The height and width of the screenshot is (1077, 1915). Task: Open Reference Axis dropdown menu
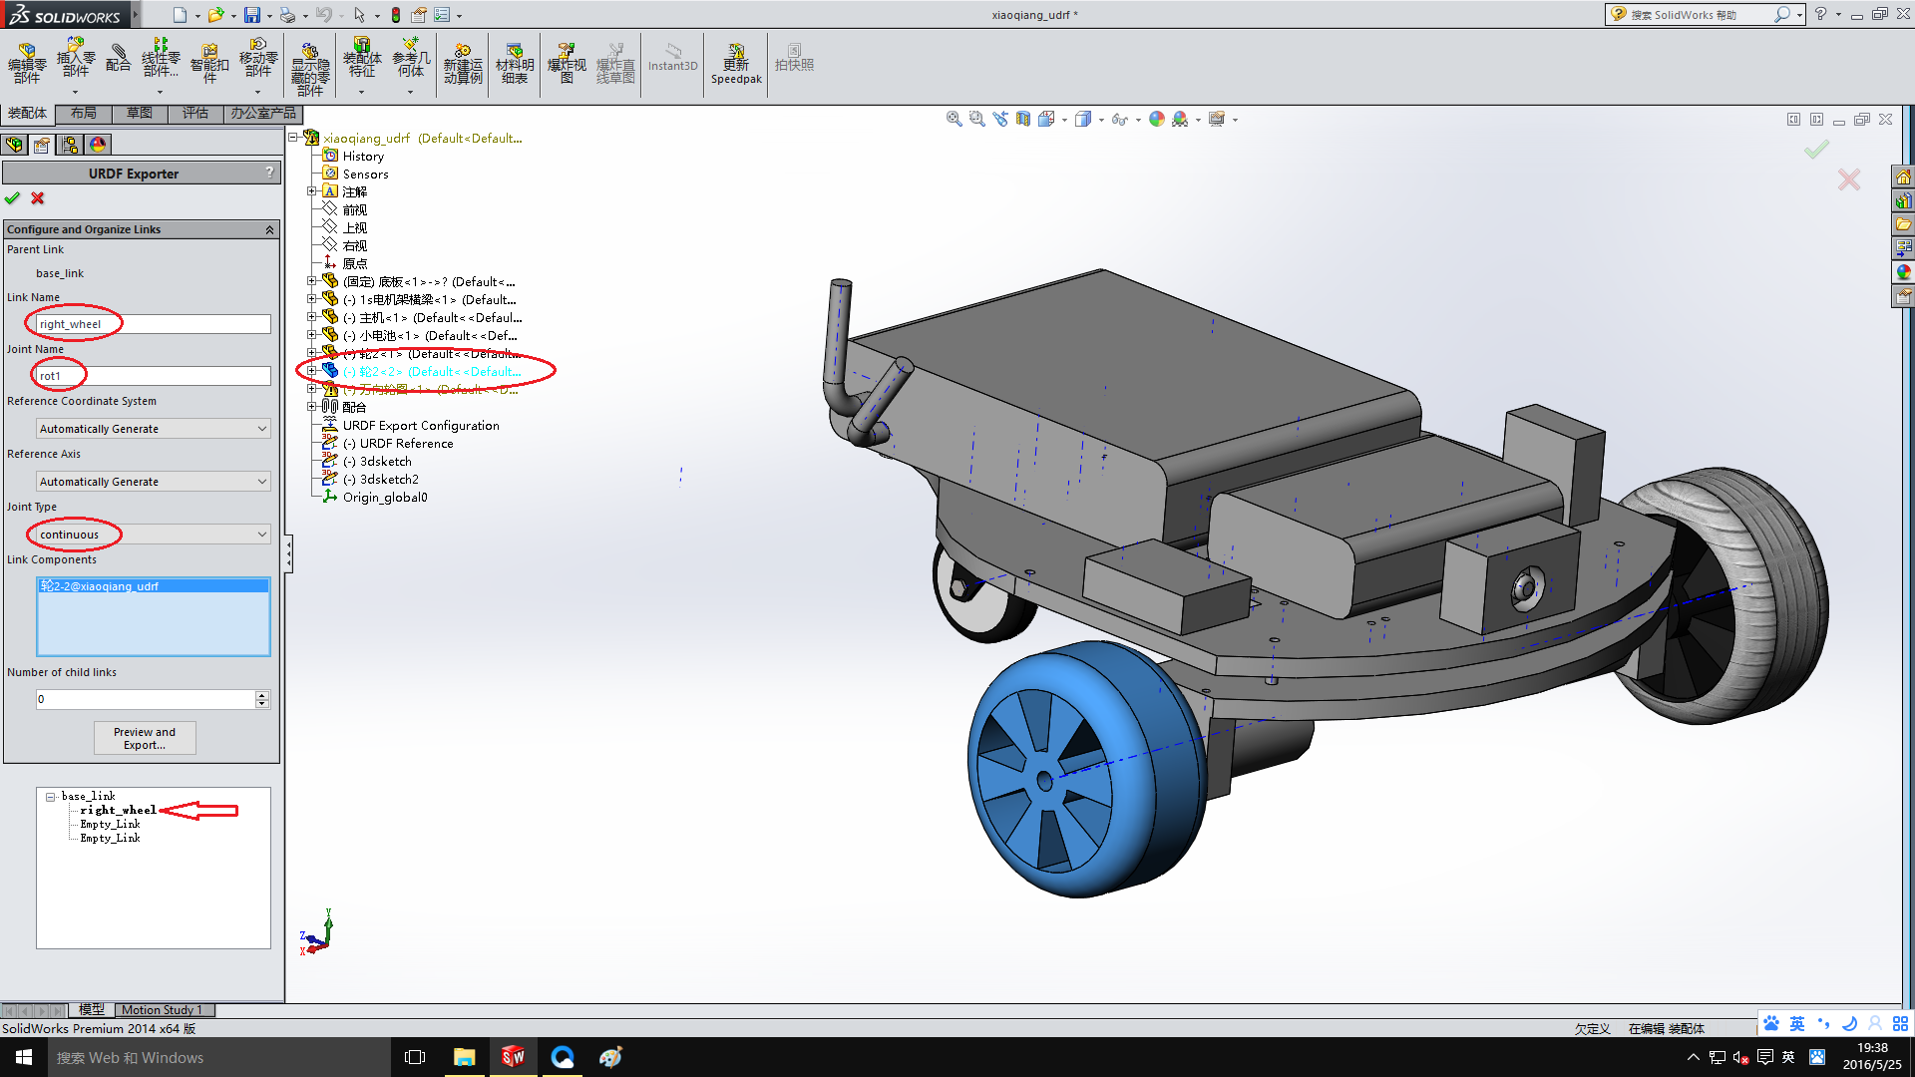pyautogui.click(x=261, y=482)
